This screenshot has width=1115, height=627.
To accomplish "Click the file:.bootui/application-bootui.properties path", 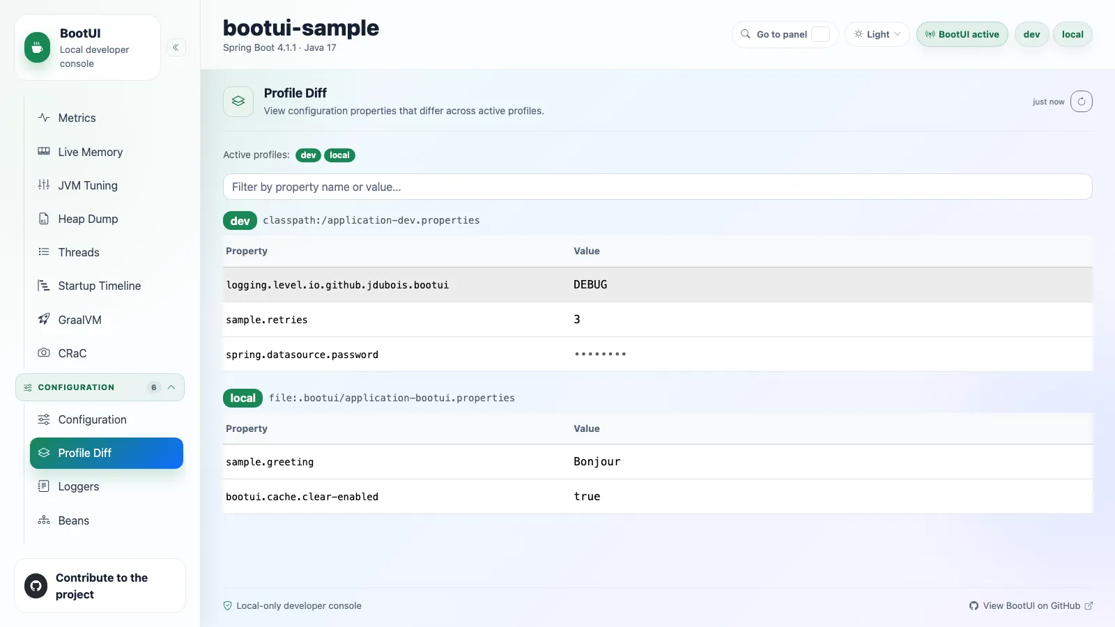I will (392, 398).
